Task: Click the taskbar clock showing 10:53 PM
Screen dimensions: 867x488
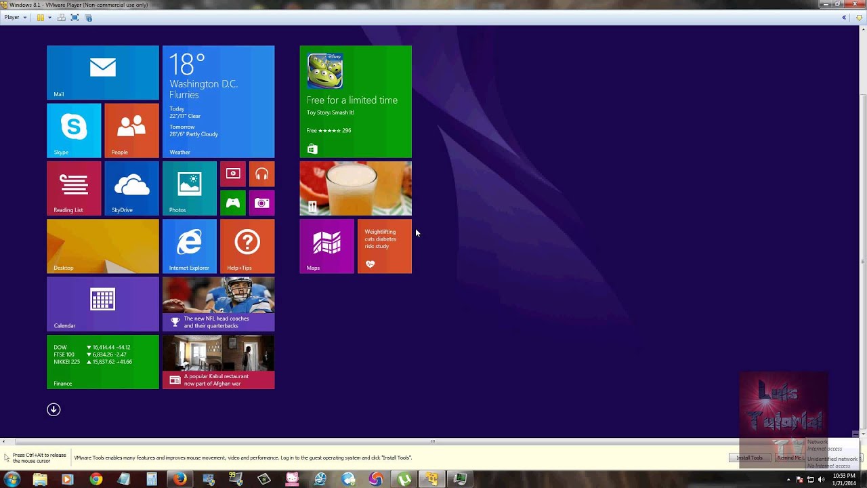Action: click(843, 479)
